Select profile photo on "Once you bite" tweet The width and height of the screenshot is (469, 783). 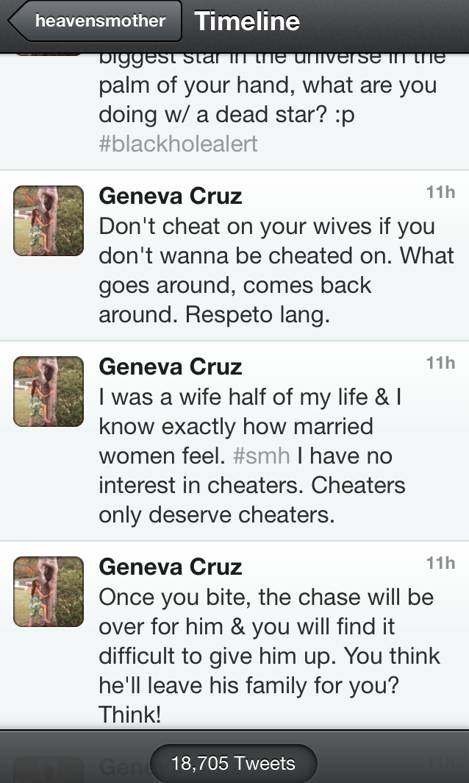tap(49, 592)
